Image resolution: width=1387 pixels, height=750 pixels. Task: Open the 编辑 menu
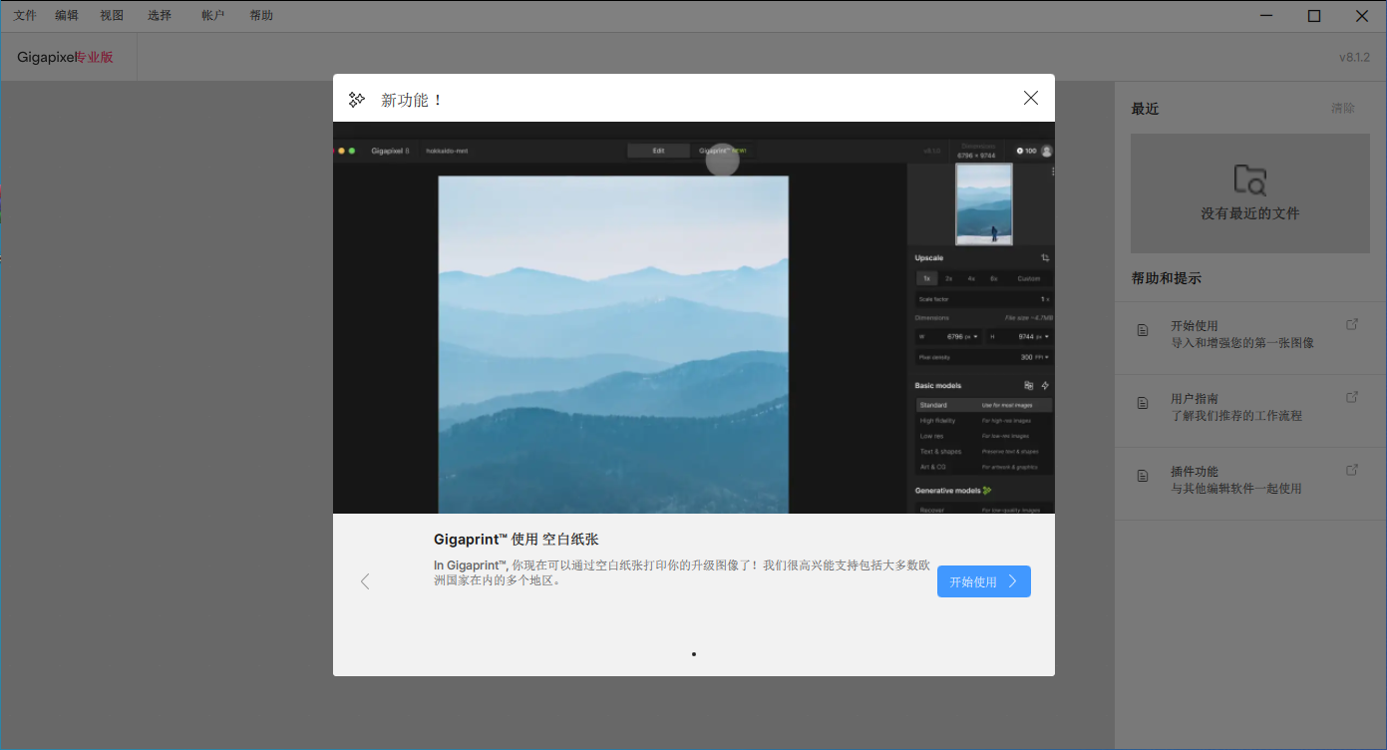67,16
